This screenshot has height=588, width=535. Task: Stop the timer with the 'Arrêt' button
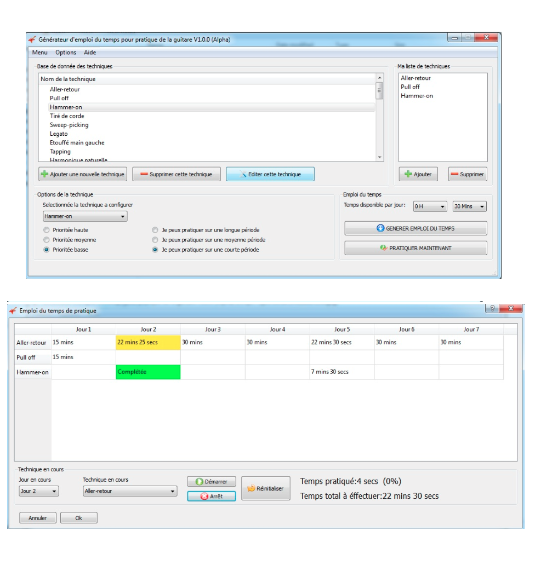[x=211, y=496]
